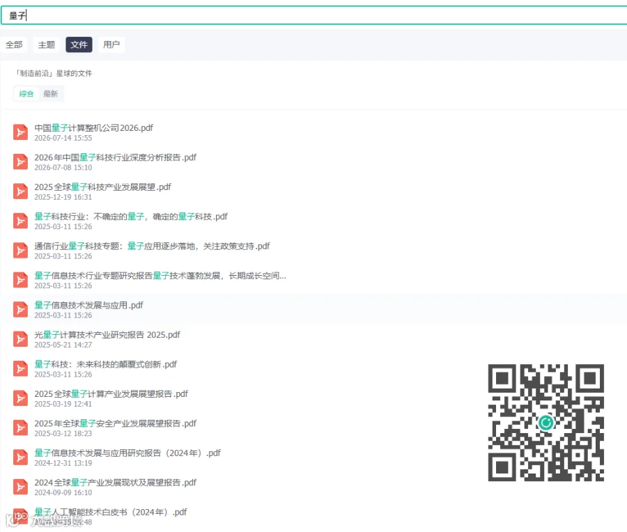The image size is (627, 532).
Task: Select the 文件 tab
Action: pyautogui.click(x=79, y=45)
